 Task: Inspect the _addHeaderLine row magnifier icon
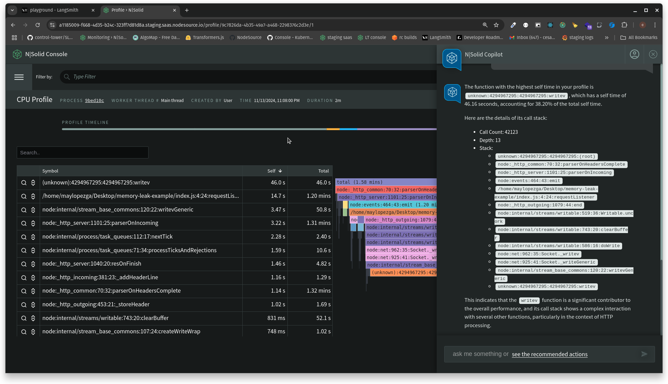coord(24,278)
